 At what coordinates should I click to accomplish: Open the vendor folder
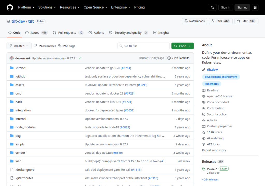click(x=20, y=153)
